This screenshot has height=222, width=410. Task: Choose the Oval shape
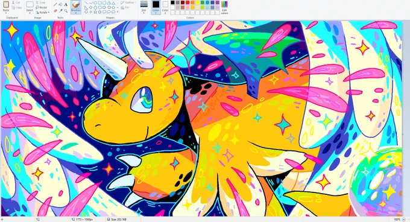coord(95,3)
